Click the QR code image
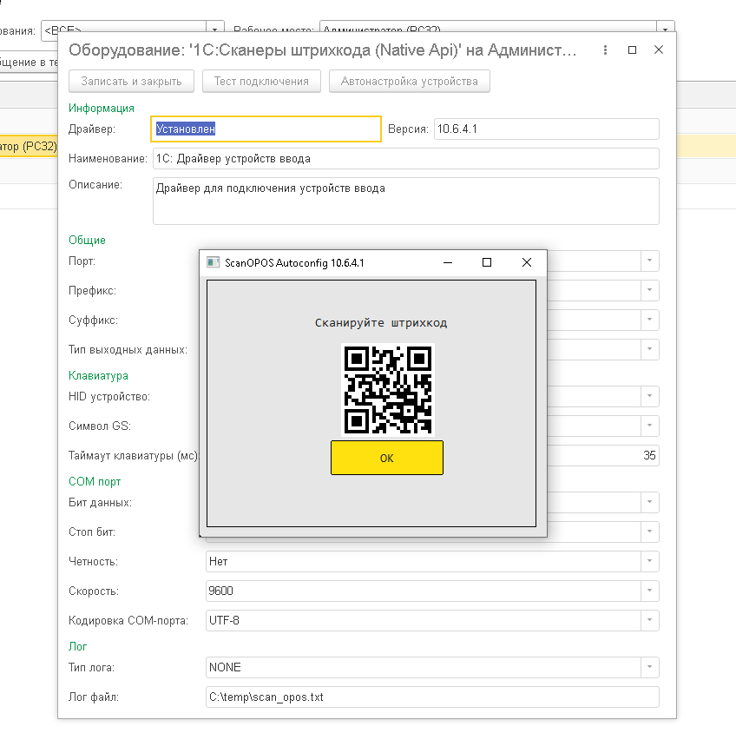The height and width of the screenshot is (753, 736). 387,389
